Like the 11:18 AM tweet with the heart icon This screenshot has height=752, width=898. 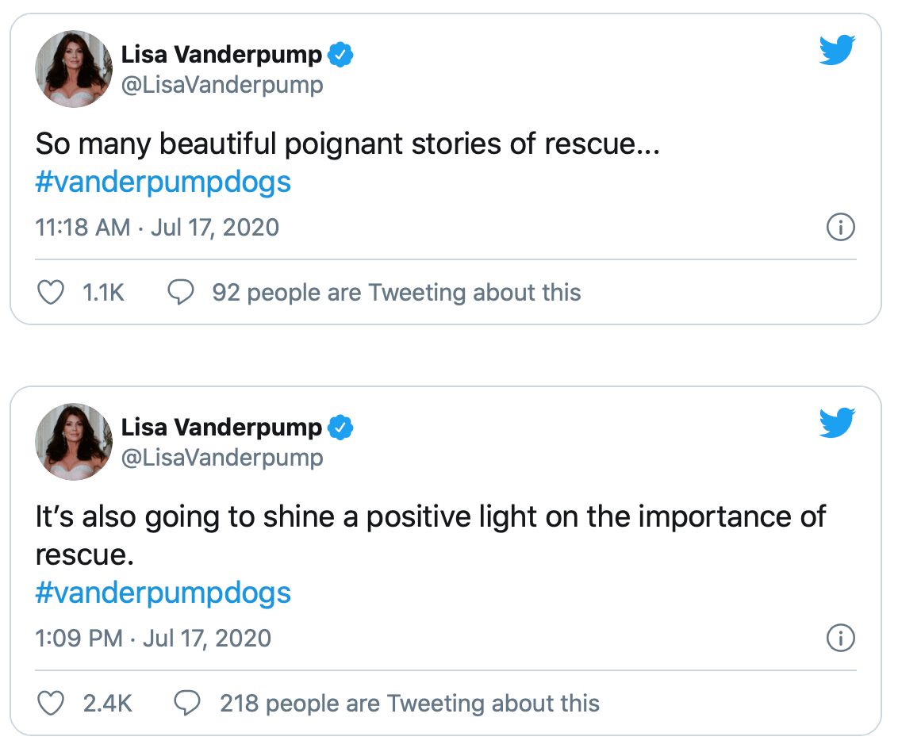52,293
